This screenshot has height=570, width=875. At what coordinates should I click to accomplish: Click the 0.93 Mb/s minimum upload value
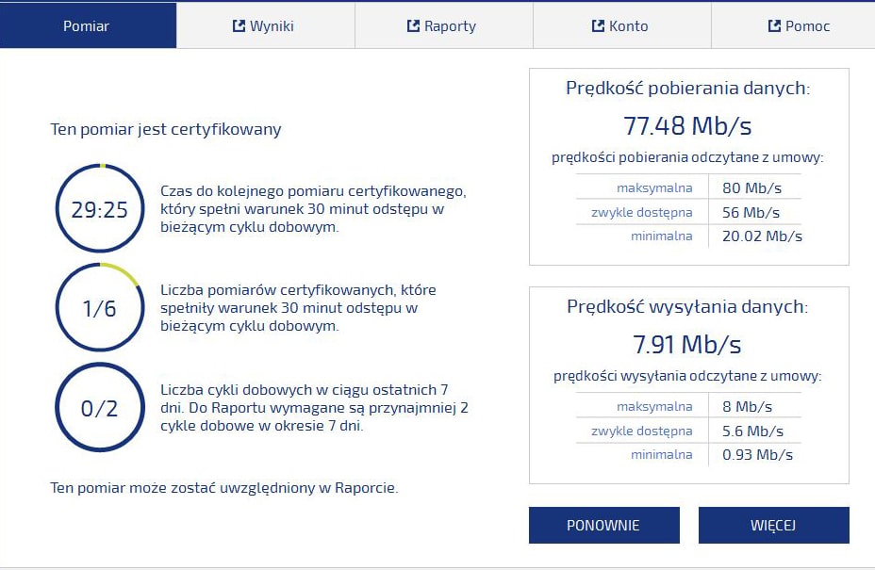coord(757,454)
